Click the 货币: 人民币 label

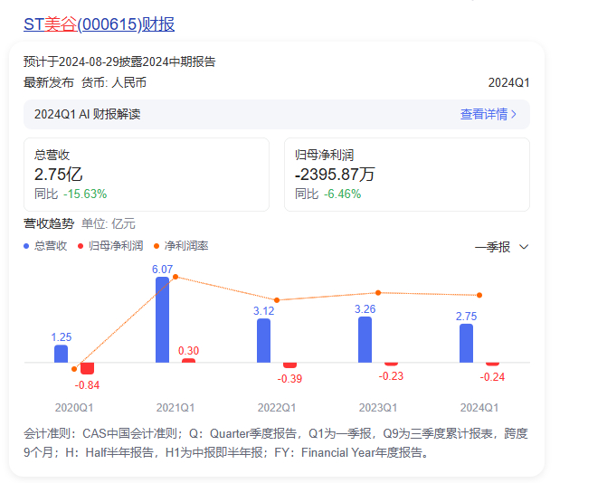pyautogui.click(x=114, y=83)
